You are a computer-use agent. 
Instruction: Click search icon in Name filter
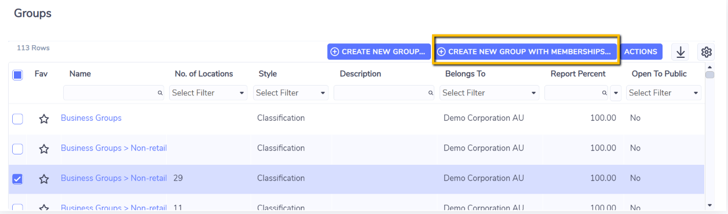click(160, 93)
